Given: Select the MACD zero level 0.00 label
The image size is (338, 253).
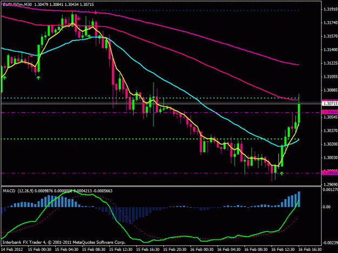Looking at the screenshot, I should [327, 207].
